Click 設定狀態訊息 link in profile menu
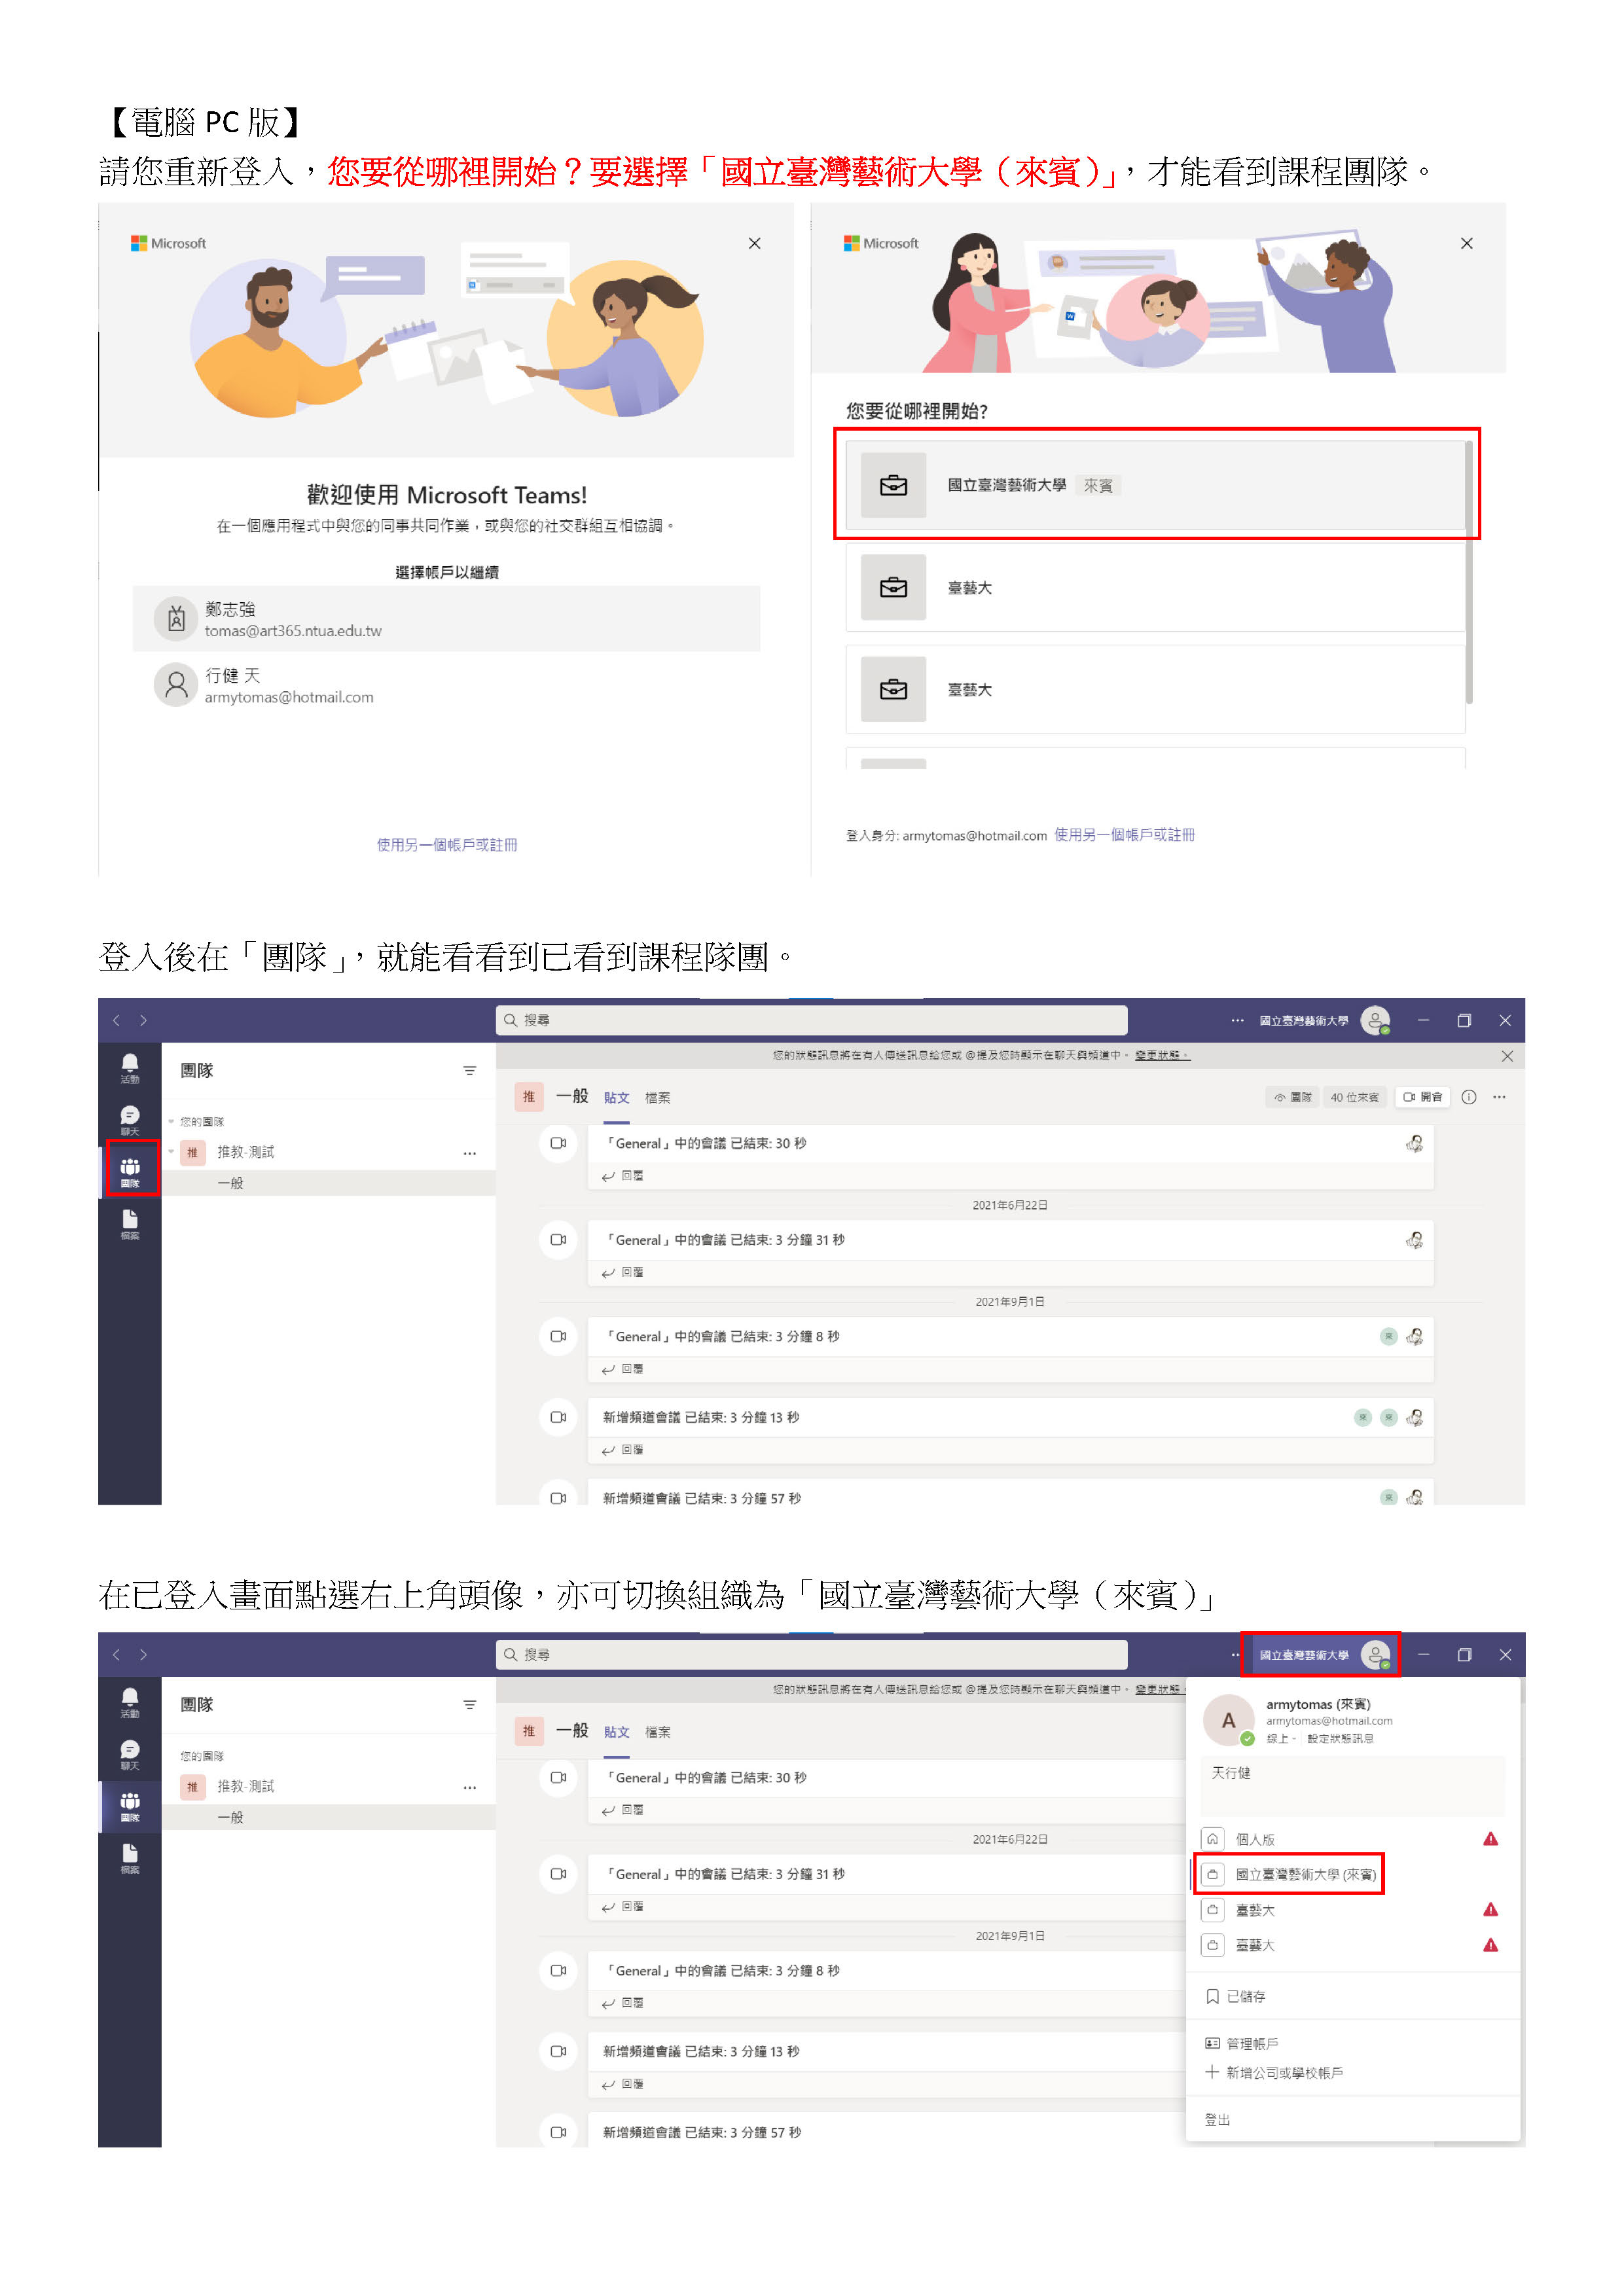Screen dimensions: 1624x2296 1340,1738
